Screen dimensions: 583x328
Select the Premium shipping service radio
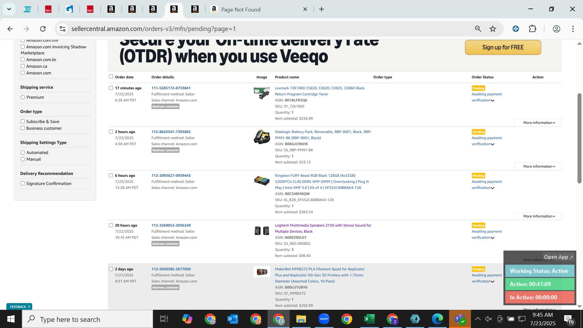[23, 97]
